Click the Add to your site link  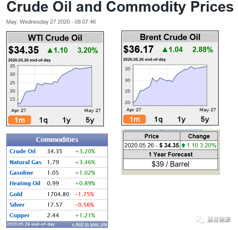pyautogui.click(x=90, y=224)
